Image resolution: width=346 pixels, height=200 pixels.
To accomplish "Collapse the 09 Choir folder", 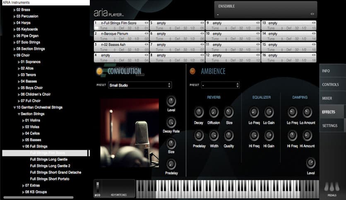I will pos(14,55).
